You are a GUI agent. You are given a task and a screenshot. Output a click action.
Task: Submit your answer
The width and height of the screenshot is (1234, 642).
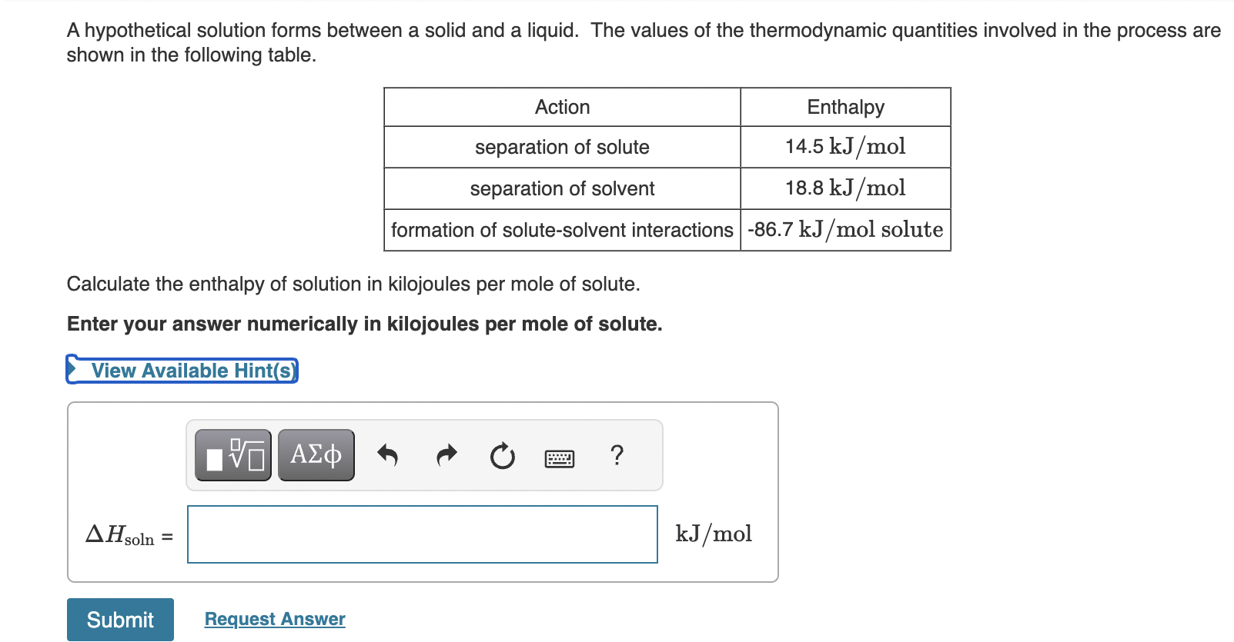(x=119, y=619)
